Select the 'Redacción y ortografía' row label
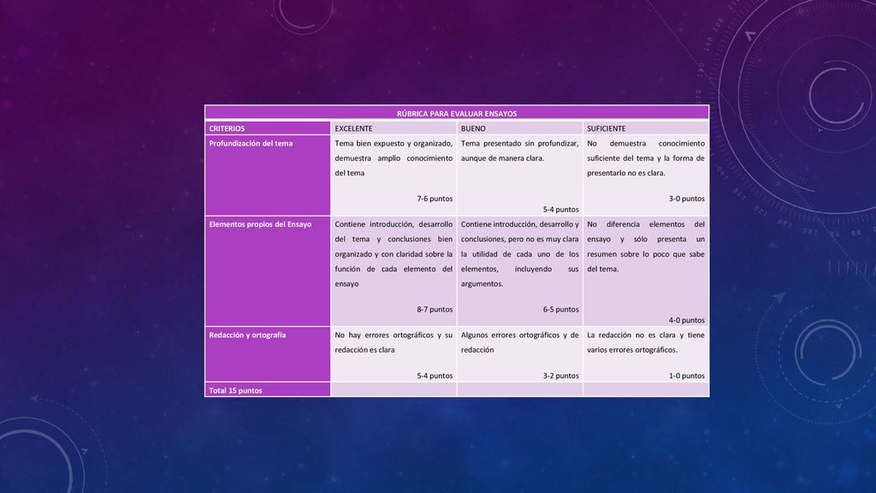876x493 pixels. tap(247, 336)
